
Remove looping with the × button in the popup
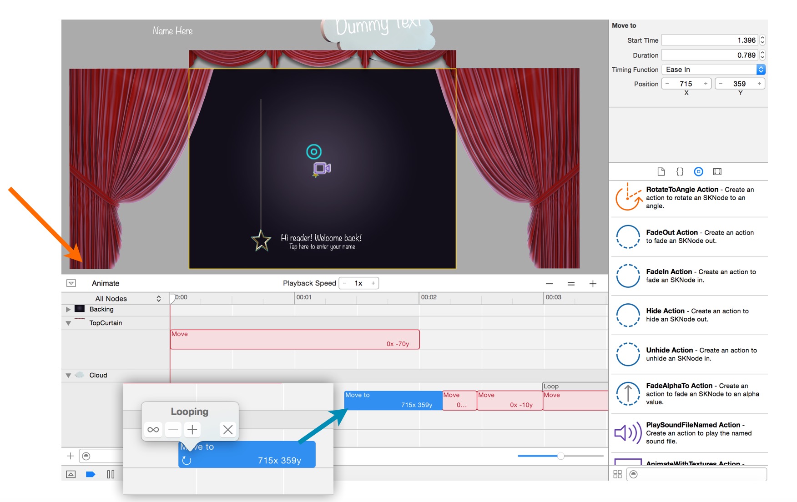[228, 429]
